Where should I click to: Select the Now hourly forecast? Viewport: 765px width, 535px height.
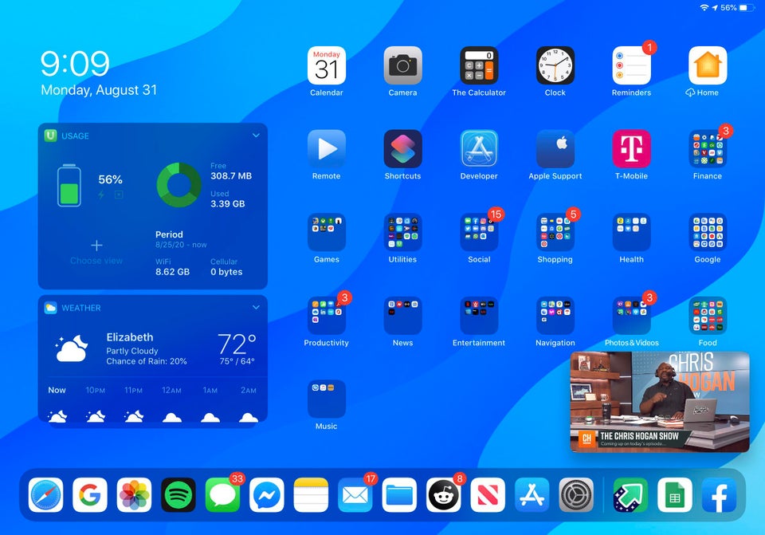pyautogui.click(x=57, y=404)
